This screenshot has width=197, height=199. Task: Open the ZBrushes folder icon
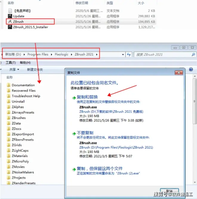click(9, 118)
